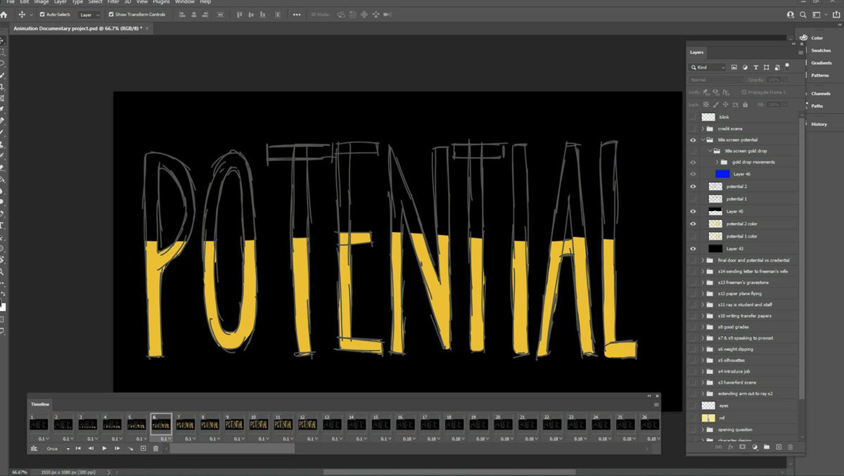Click lock image pixels brush icon

pos(716,104)
